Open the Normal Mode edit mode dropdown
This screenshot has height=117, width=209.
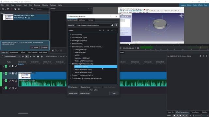pos(12,57)
